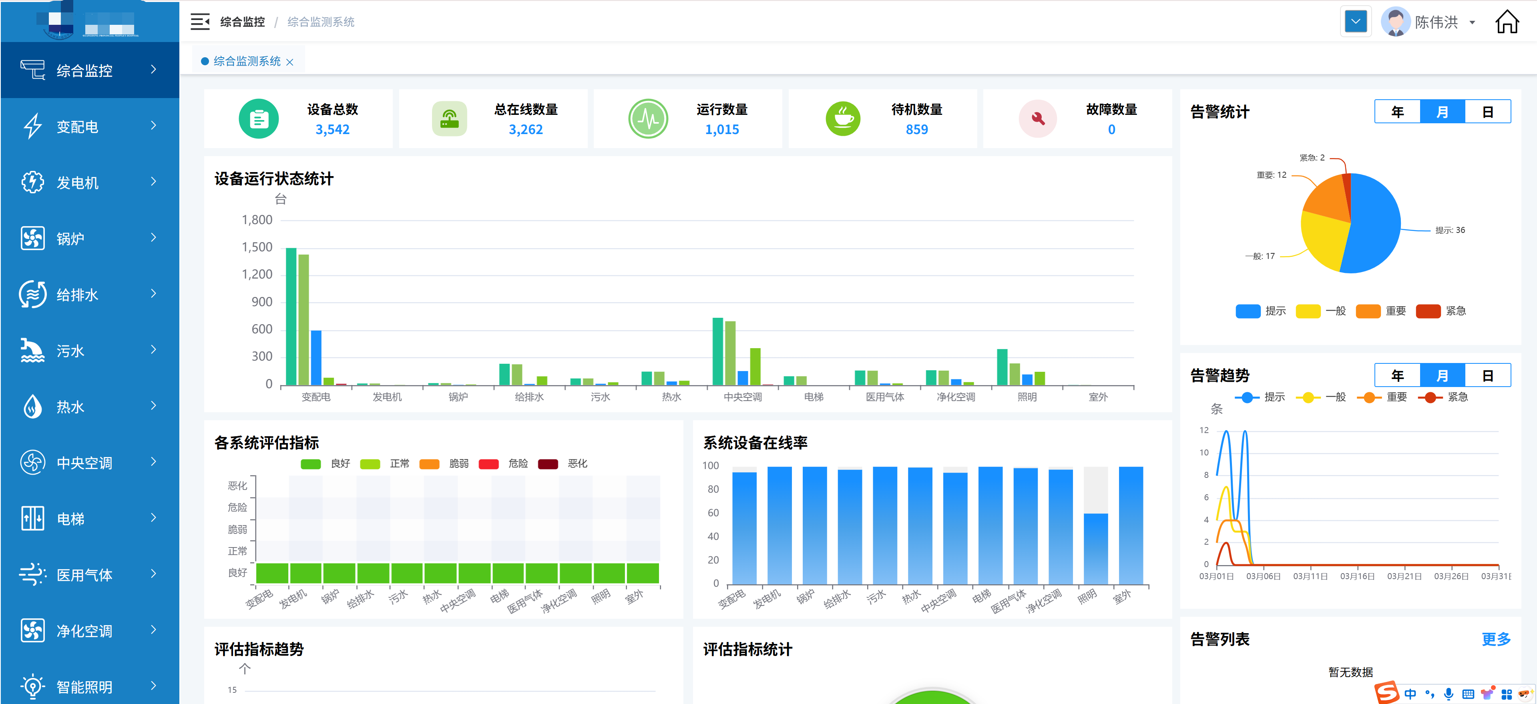Toggle 提示 series in 告警趋势 legend
Viewport: 1537px width, 704px height.
[x=1260, y=397]
